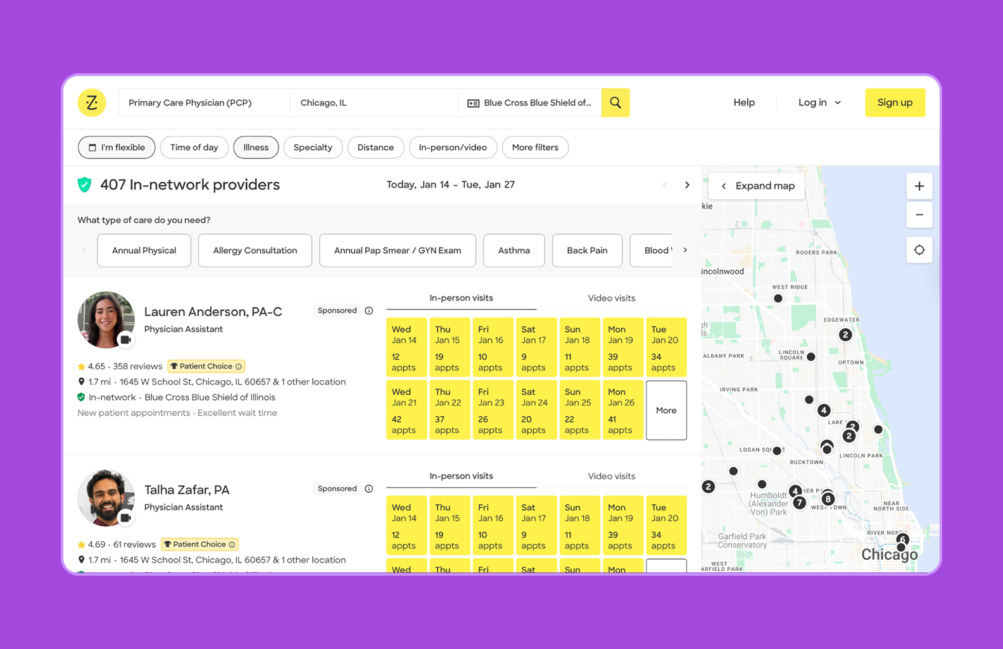The height and width of the screenshot is (649, 1003).
Task: Pick Talha Zafar's Mon Jan 19 slot
Action: (x=623, y=526)
